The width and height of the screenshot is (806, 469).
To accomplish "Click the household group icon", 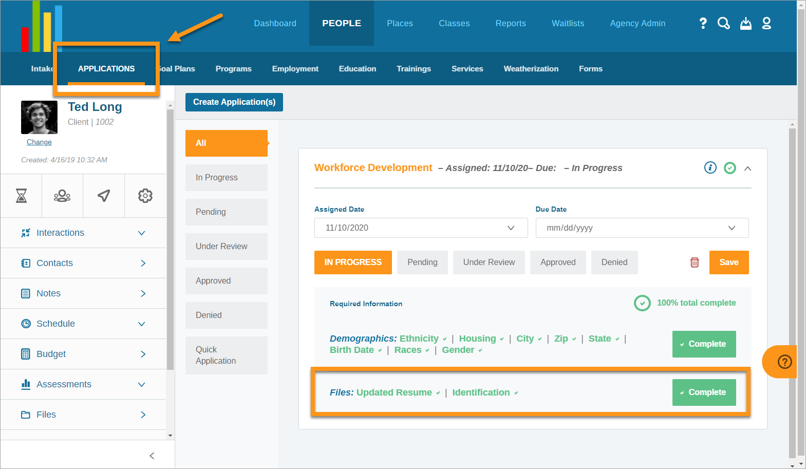I will 62,196.
